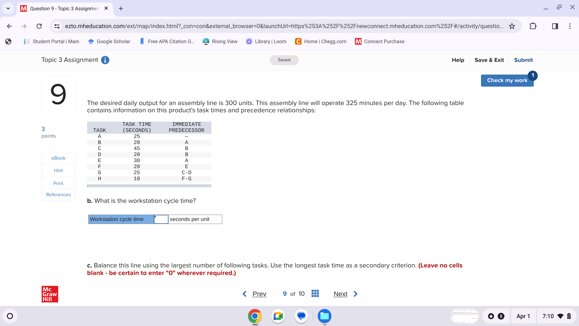Open the question navigator grid icon

[x=315, y=293]
